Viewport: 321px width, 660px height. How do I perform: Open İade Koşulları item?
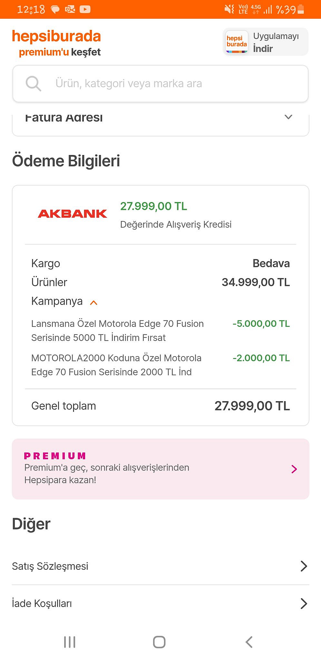point(160,603)
